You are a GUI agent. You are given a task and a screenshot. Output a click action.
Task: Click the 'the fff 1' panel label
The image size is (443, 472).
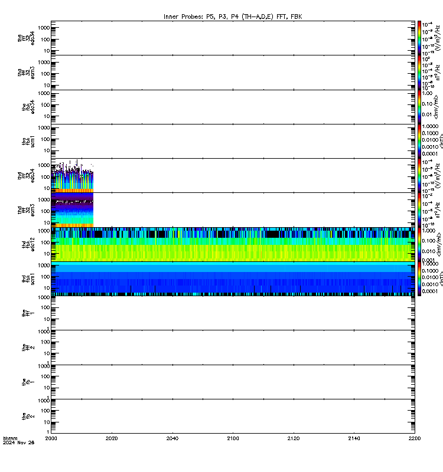[28, 313]
